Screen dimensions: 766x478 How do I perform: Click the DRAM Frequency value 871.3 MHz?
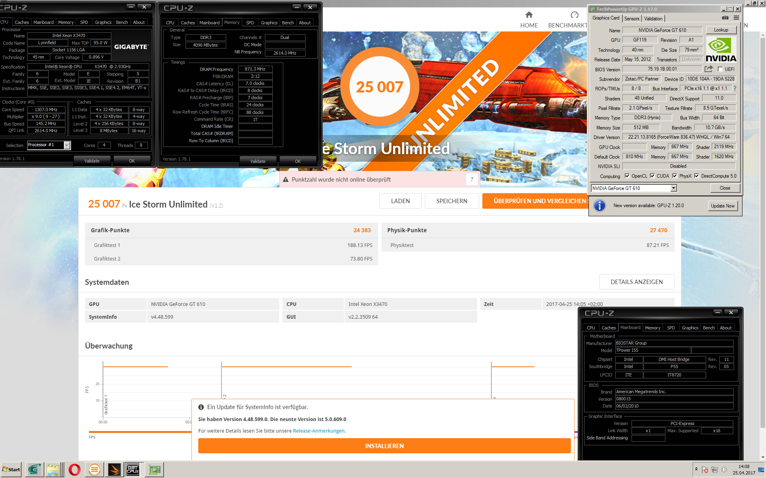[255, 69]
